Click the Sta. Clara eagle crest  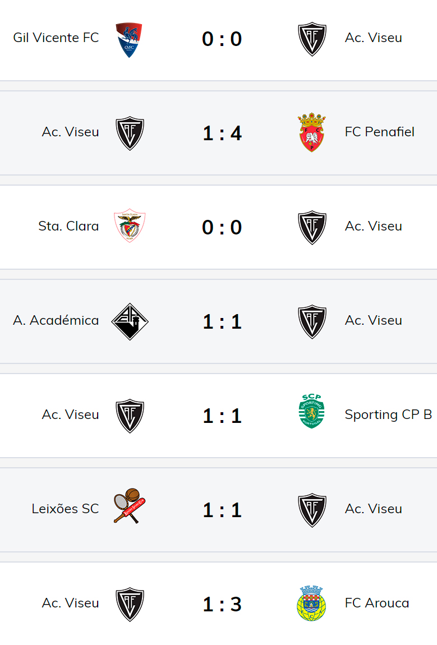pyautogui.click(x=130, y=226)
